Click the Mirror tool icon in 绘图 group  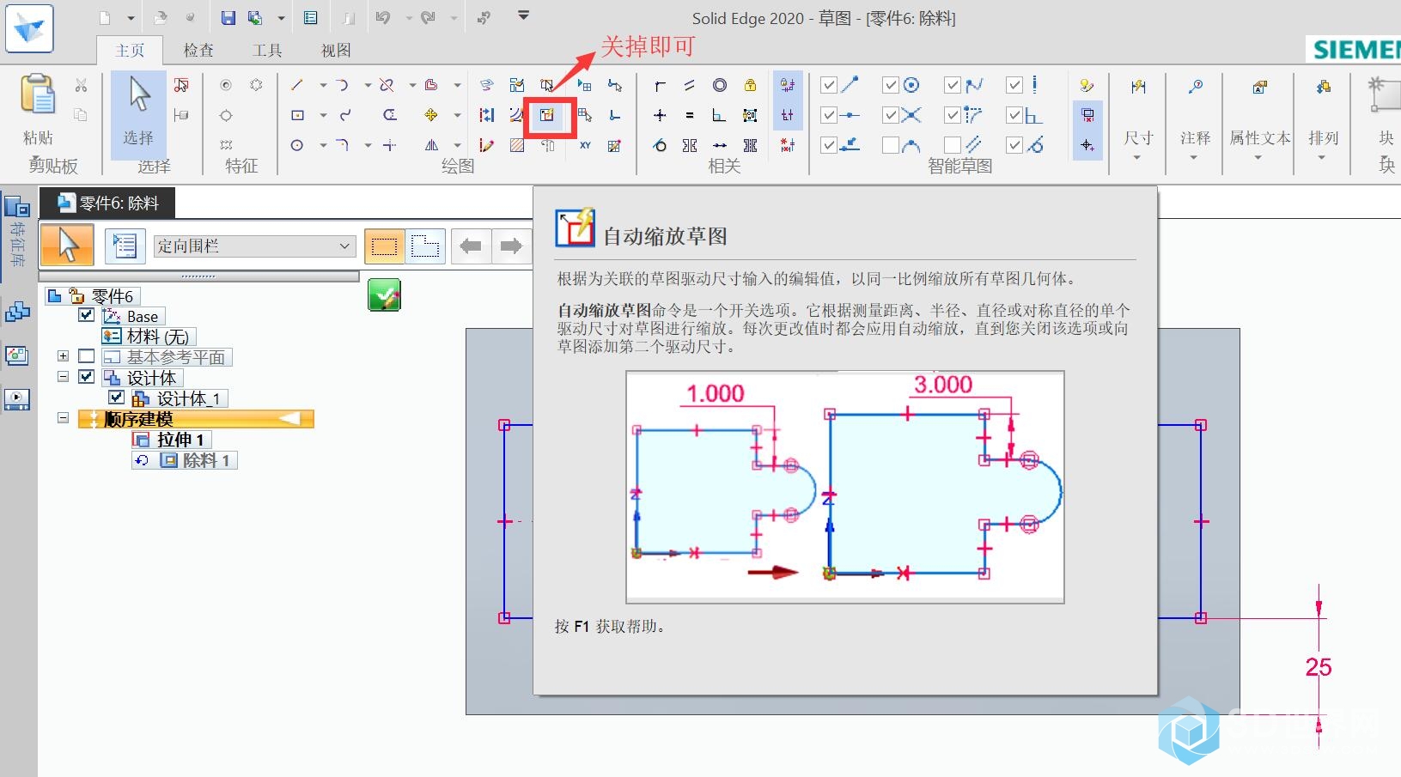tap(431, 145)
